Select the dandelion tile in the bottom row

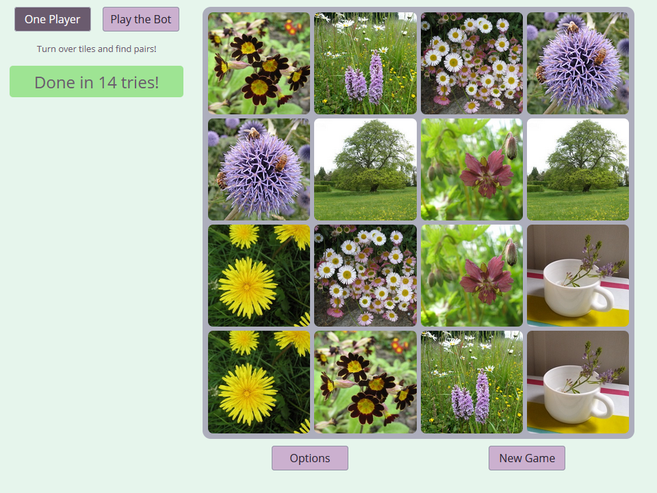click(259, 382)
